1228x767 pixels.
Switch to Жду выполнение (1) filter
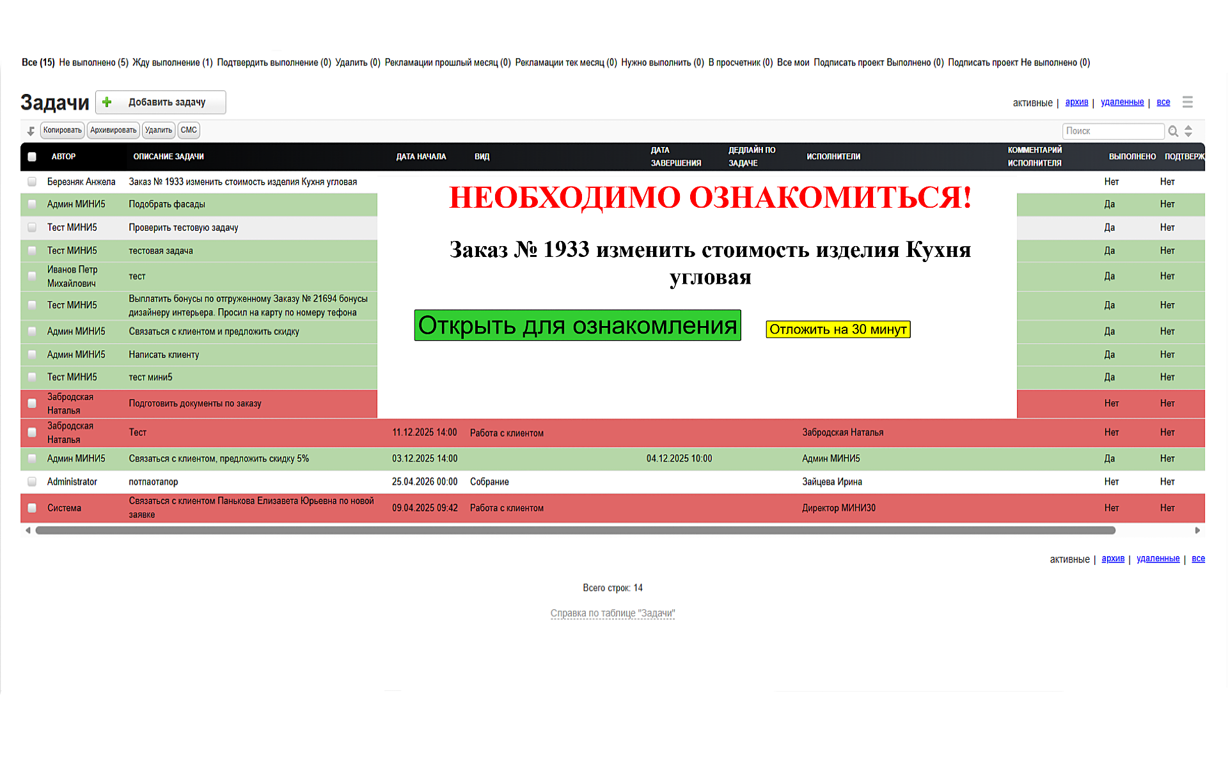click(x=172, y=63)
